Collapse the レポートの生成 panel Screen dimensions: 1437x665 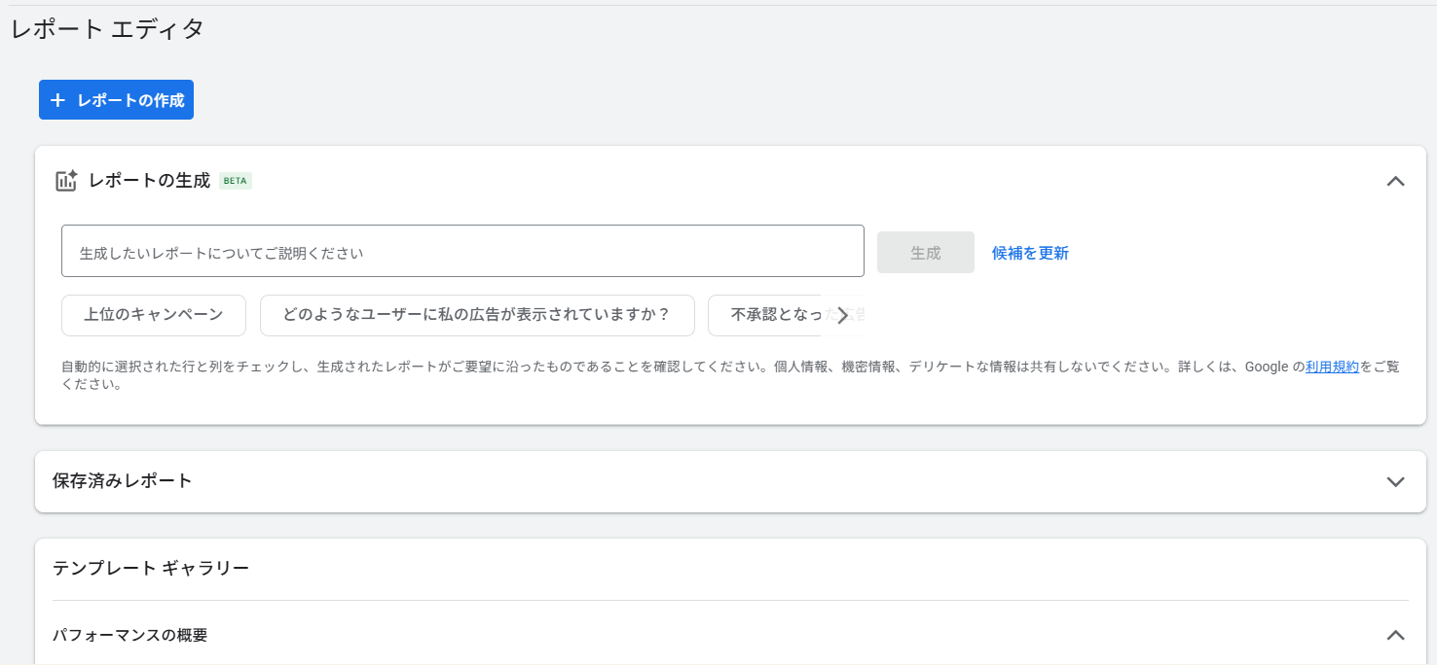click(x=1395, y=181)
